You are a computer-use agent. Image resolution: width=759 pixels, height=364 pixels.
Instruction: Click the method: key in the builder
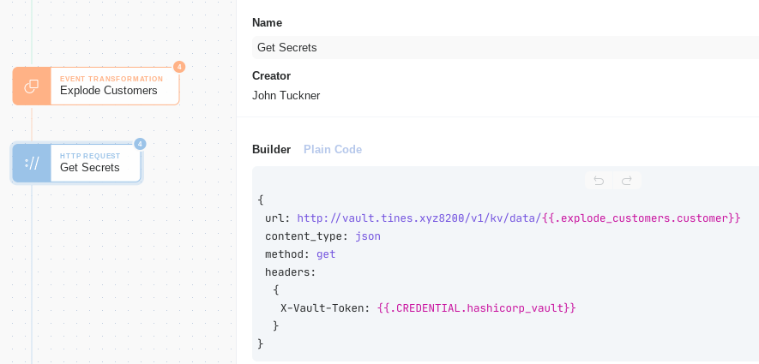[x=287, y=254]
